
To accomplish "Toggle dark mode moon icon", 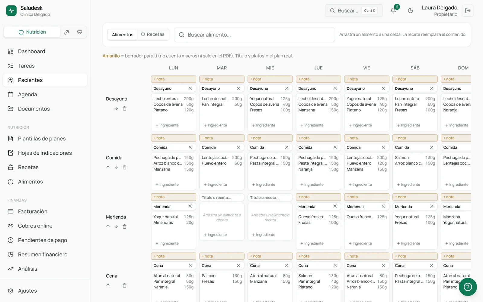I will (410, 11).
